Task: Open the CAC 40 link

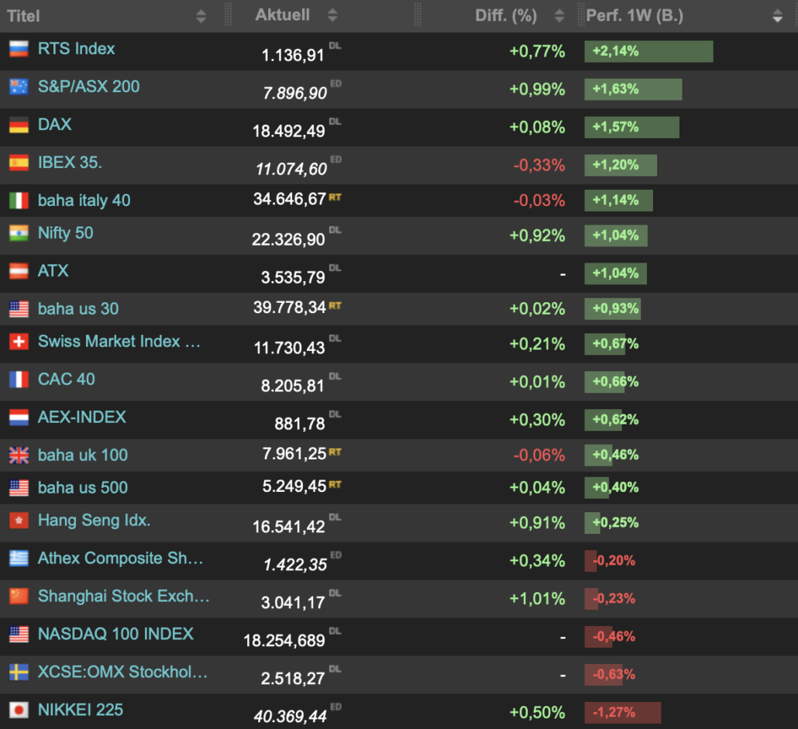Action: pos(66,380)
